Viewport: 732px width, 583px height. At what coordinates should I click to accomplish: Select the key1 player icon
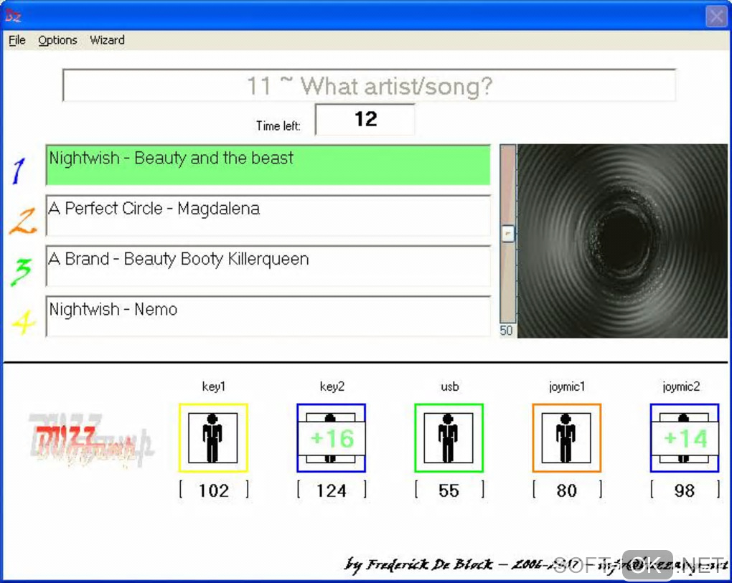[213, 438]
